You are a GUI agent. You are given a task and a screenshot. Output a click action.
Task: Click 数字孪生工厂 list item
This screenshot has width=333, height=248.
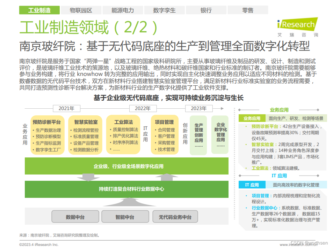coord(48,150)
